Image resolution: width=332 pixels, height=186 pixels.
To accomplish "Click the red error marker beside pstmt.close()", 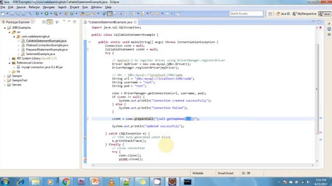I will (85, 160).
